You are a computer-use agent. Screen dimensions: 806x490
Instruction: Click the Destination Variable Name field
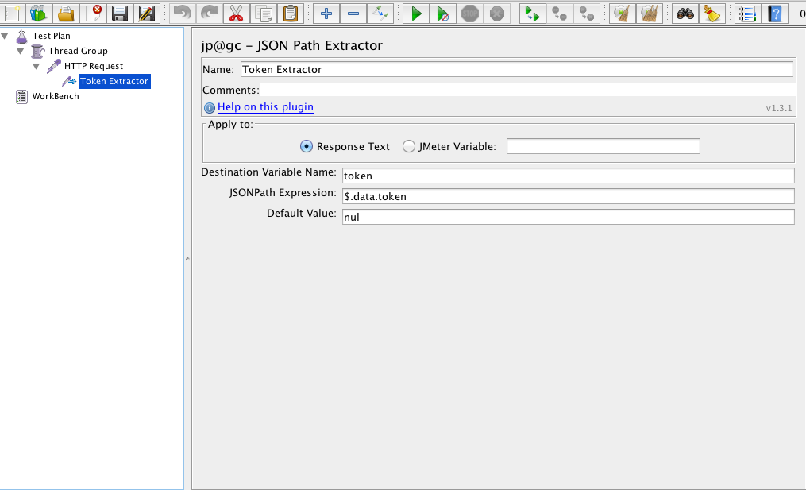(567, 176)
